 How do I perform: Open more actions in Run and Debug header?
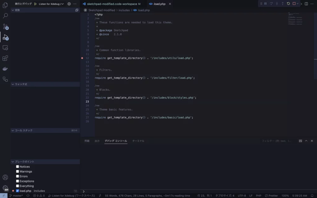click(x=75, y=4)
